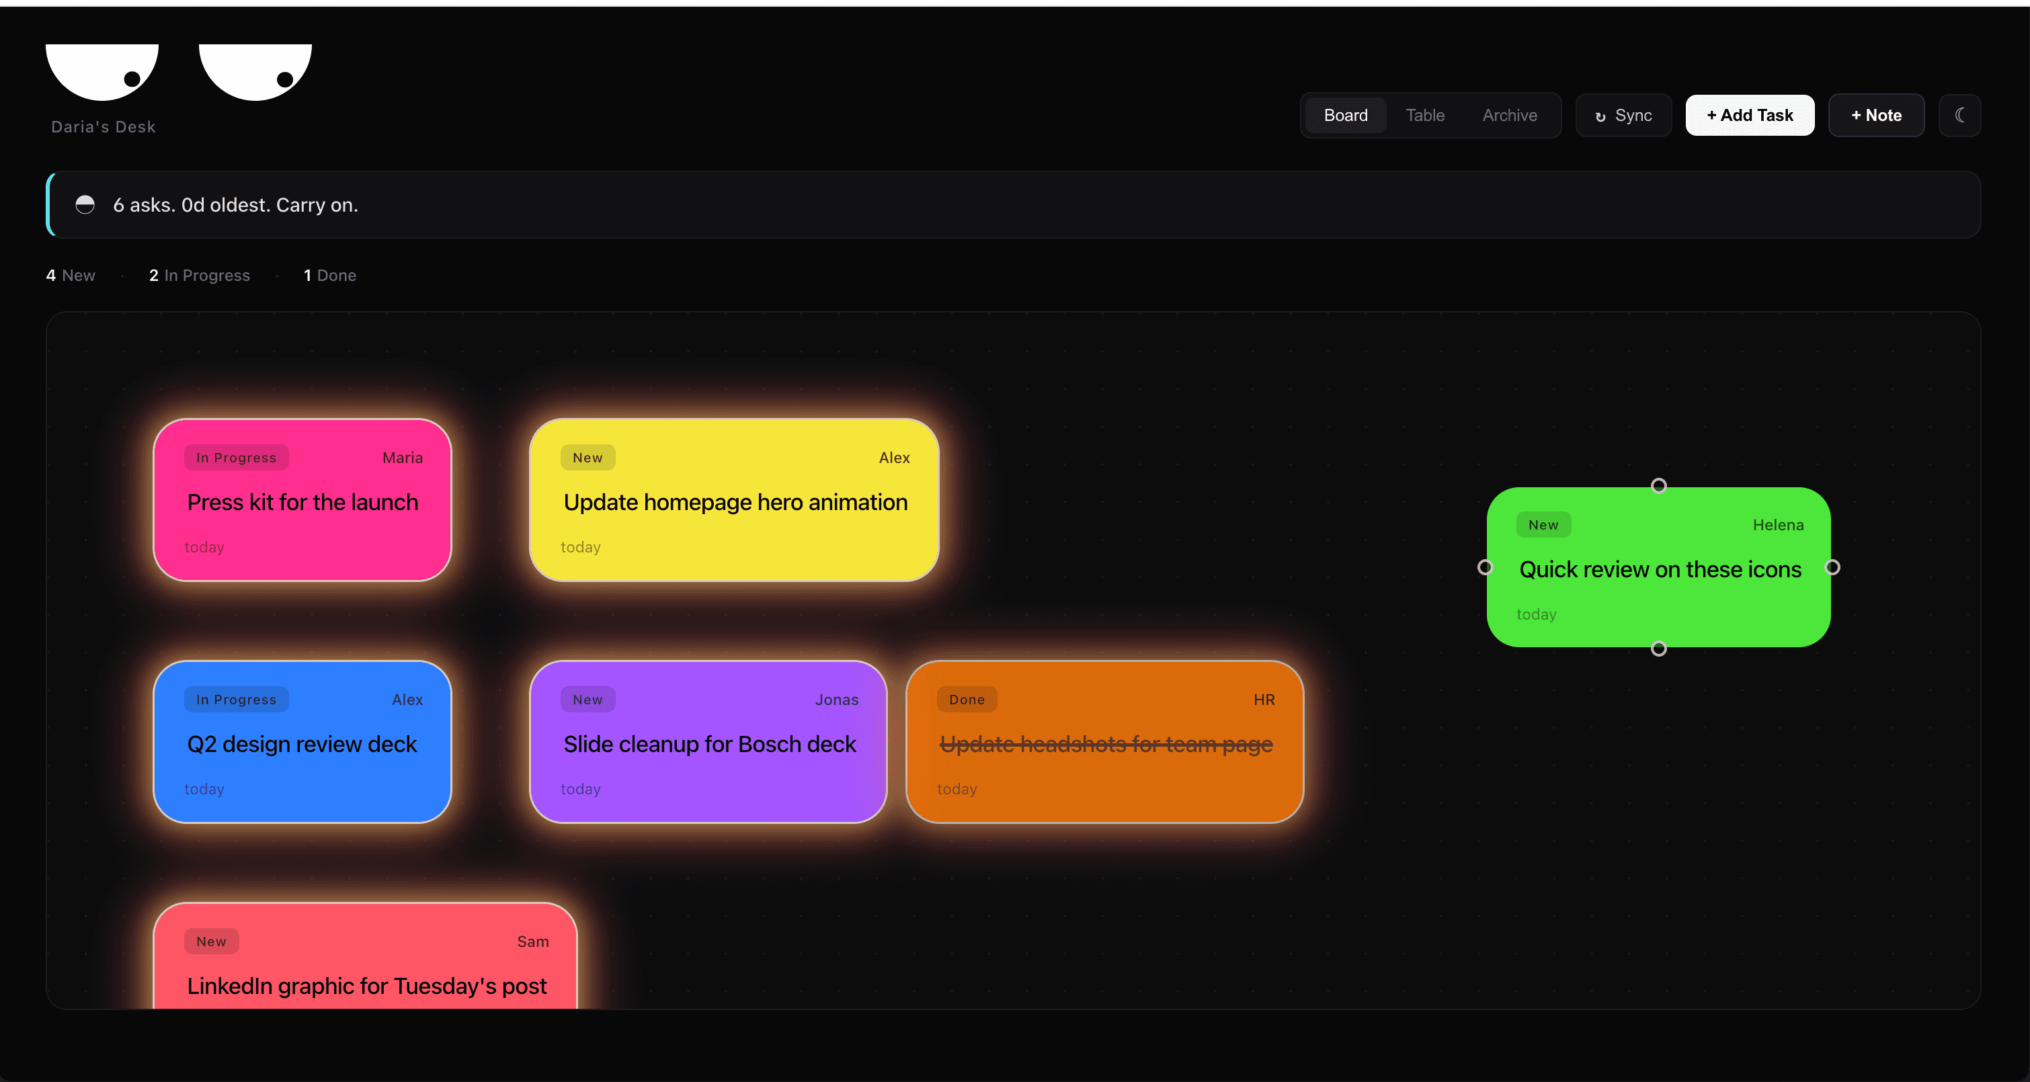Select the LinkedIn graphic for Tuesday's post title
This screenshot has width=2030, height=1082.
[366, 986]
